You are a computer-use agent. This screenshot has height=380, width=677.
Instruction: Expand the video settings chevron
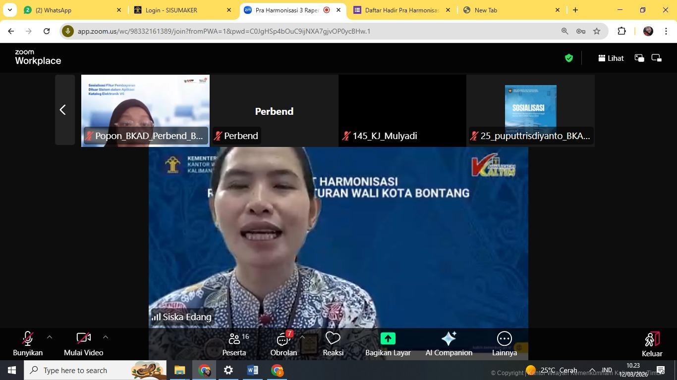[106, 336]
